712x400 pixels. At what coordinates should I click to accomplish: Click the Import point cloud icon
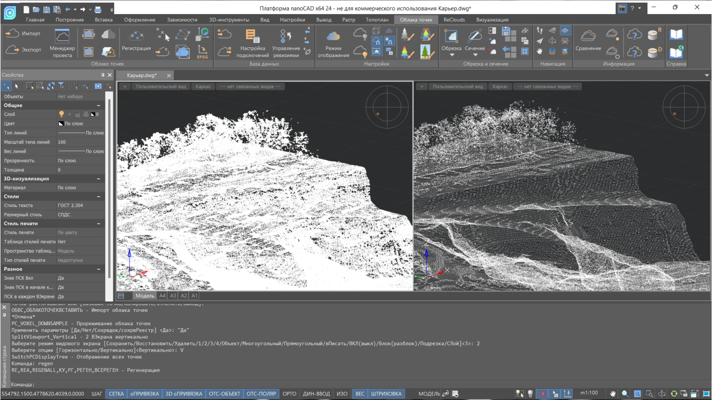tap(12, 33)
